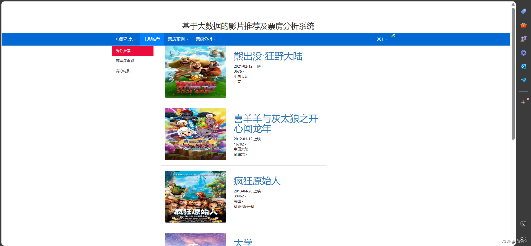Viewport: 531px width, 246px height.
Task: Open the Games chess icon in sidebar
Action: coord(523,39)
